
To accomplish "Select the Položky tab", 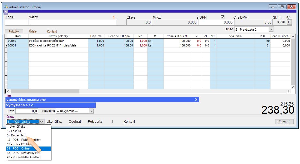I will click(14, 31).
